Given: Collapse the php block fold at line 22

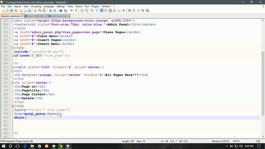Looking at the screenshot, I should click(x=13, y=48).
